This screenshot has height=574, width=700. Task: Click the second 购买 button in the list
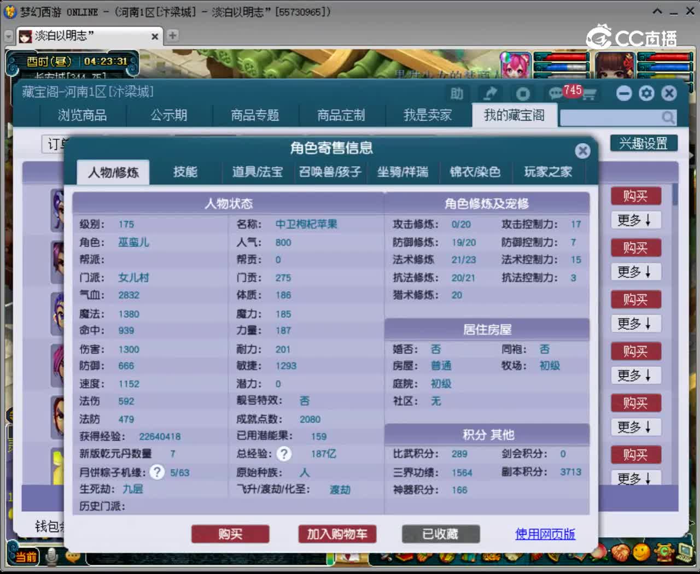point(635,248)
